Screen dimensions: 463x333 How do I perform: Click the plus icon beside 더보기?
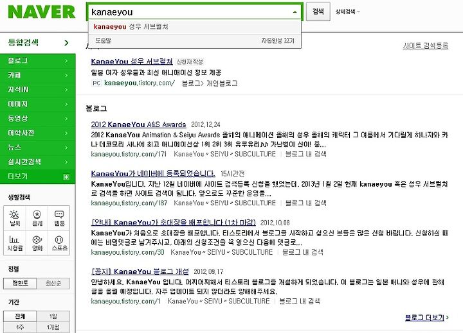coord(66,177)
